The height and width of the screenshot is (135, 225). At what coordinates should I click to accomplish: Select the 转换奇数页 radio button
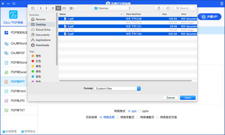pyautogui.click(x=118, y=117)
